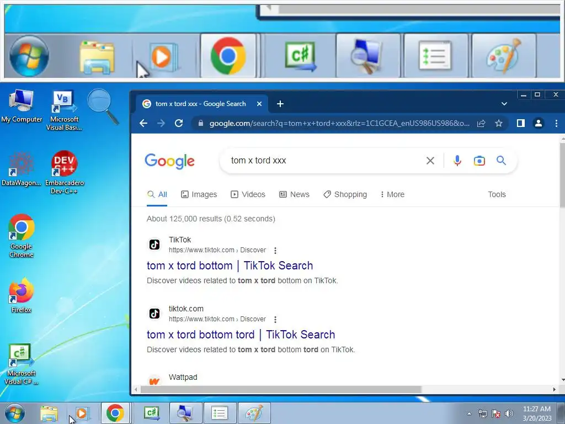Click into the Google search box

[324, 161]
